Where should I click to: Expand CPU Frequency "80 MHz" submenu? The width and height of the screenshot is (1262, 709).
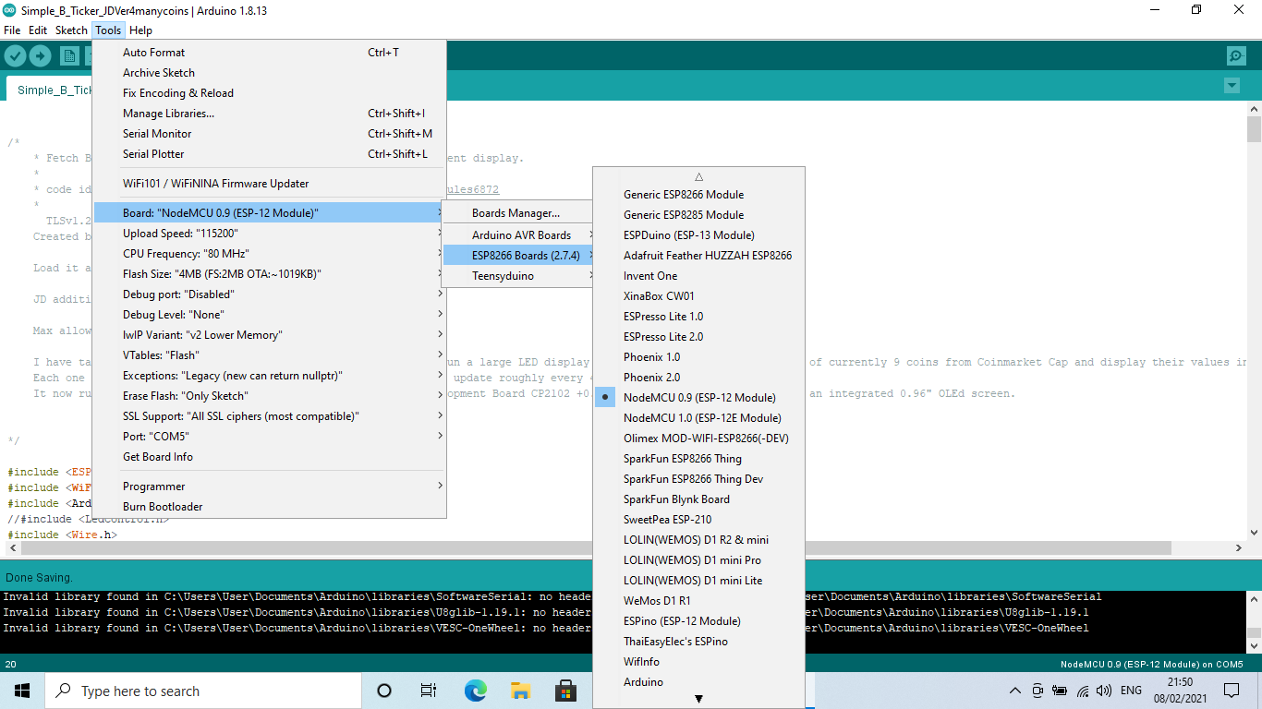(269, 254)
